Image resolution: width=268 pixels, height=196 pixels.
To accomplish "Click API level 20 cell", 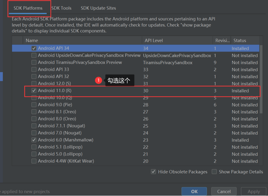I will [x=146, y=161].
